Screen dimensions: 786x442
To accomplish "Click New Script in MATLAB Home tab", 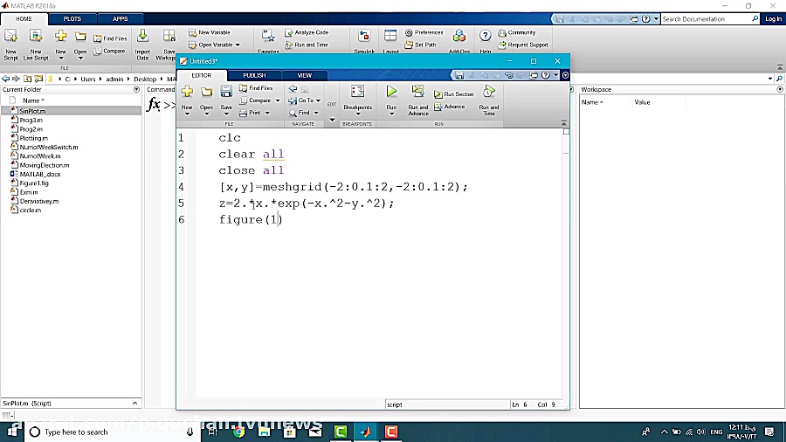I will pos(10,45).
